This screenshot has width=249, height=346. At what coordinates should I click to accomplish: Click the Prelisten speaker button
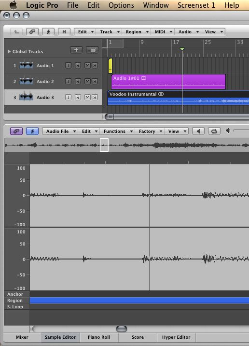pos(198,131)
